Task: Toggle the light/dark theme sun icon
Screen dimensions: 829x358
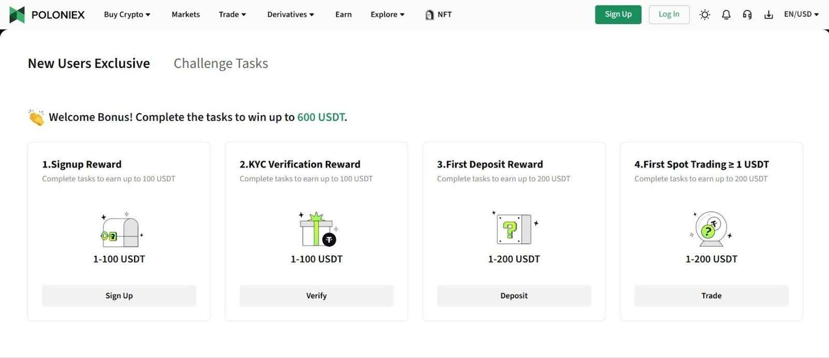Action: point(705,15)
